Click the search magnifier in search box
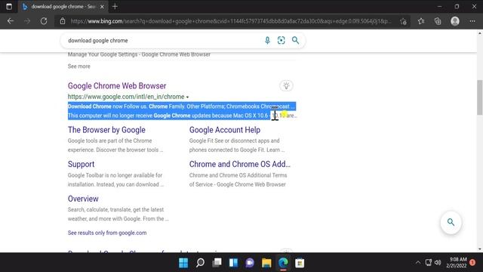483x272 pixels. [x=295, y=40]
